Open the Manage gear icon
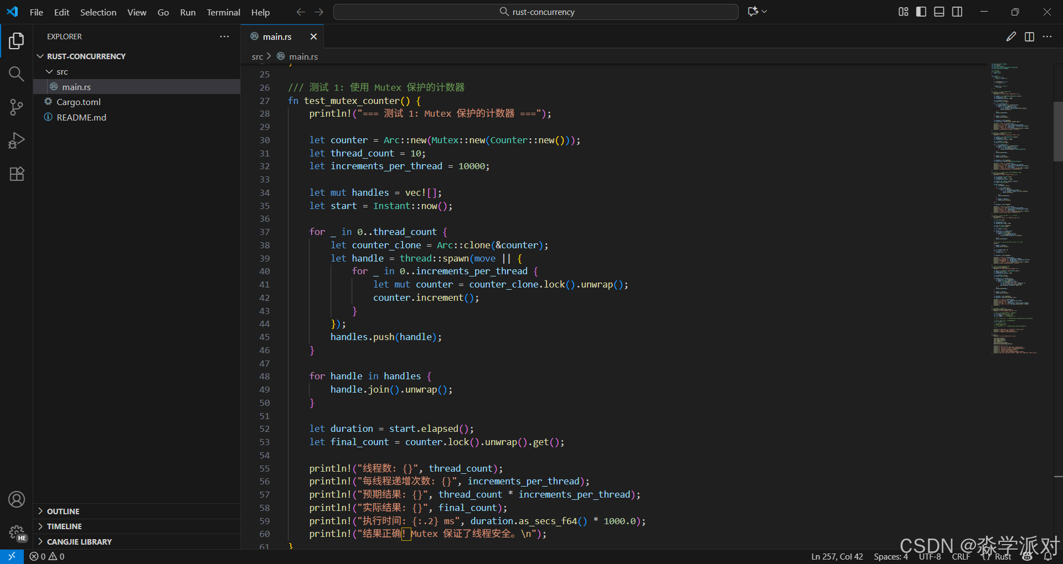 pyautogui.click(x=17, y=532)
